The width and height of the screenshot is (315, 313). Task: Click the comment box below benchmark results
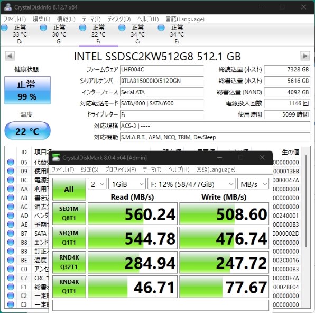pos(161,306)
